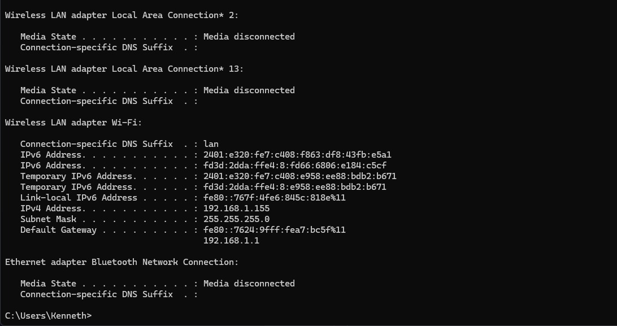Click the Default Gateway label text
This screenshot has width=617, height=326.
click(x=58, y=229)
